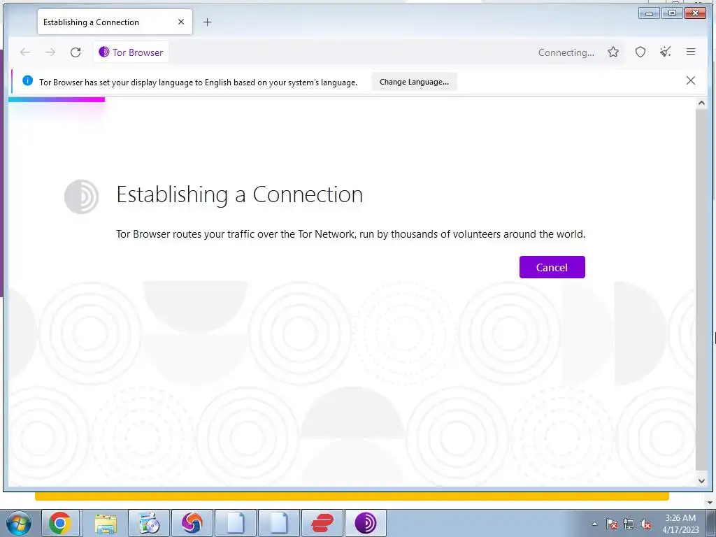Click the forward navigation arrow
Screen dimensions: 716x537
50,52
